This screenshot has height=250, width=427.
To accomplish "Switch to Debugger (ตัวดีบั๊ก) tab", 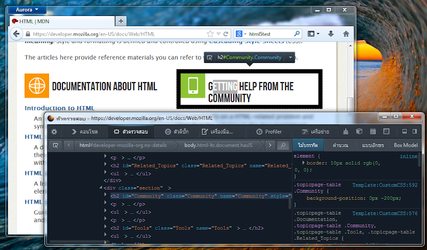I will coord(177,132).
